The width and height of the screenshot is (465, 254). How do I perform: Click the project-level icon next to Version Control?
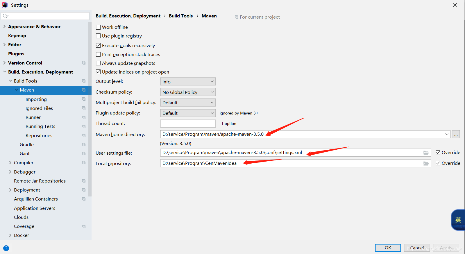(x=84, y=63)
